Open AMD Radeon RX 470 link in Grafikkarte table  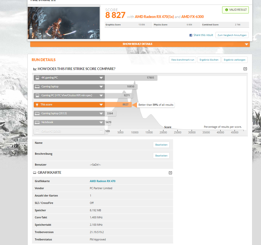point(102,181)
